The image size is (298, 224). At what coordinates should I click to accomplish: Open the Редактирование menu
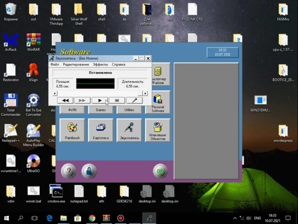(76, 65)
